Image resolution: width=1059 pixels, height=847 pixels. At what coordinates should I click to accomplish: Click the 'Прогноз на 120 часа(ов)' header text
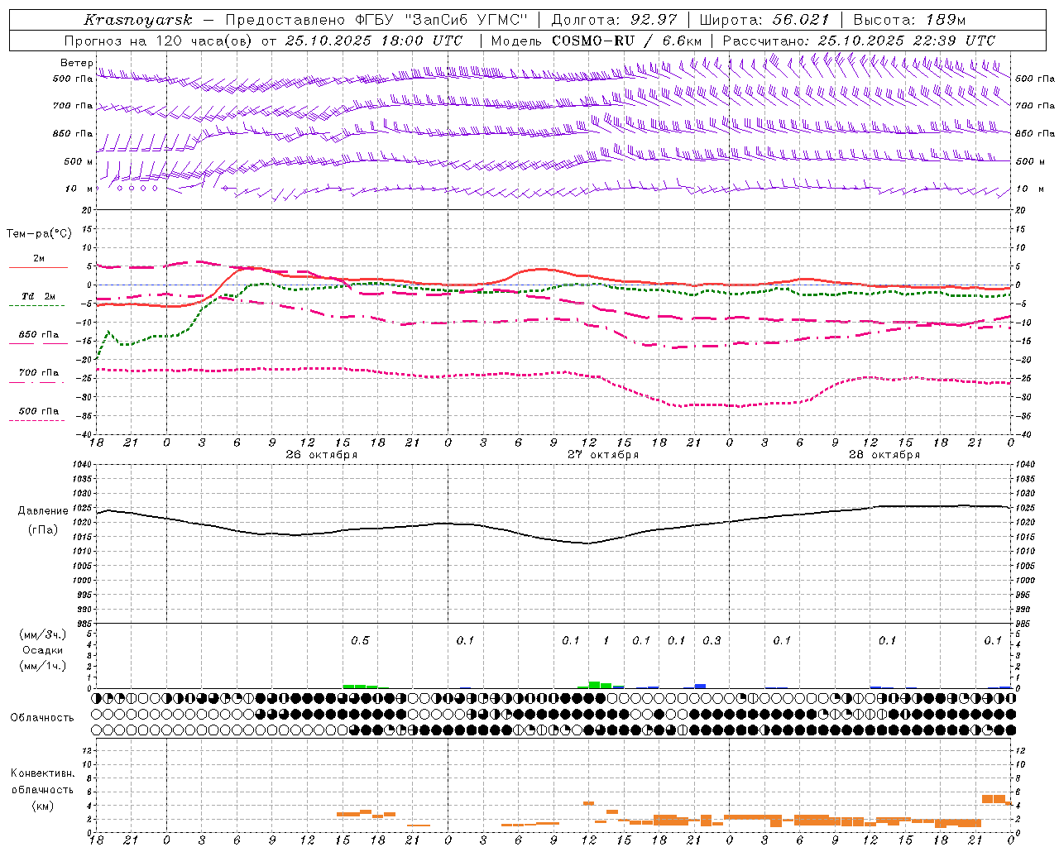tap(158, 41)
